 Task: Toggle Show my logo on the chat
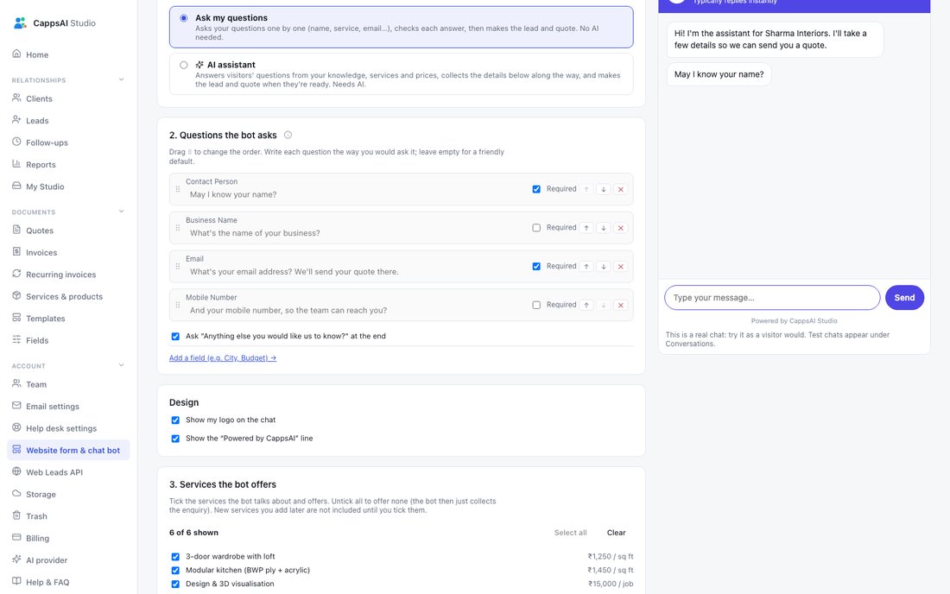coord(175,420)
